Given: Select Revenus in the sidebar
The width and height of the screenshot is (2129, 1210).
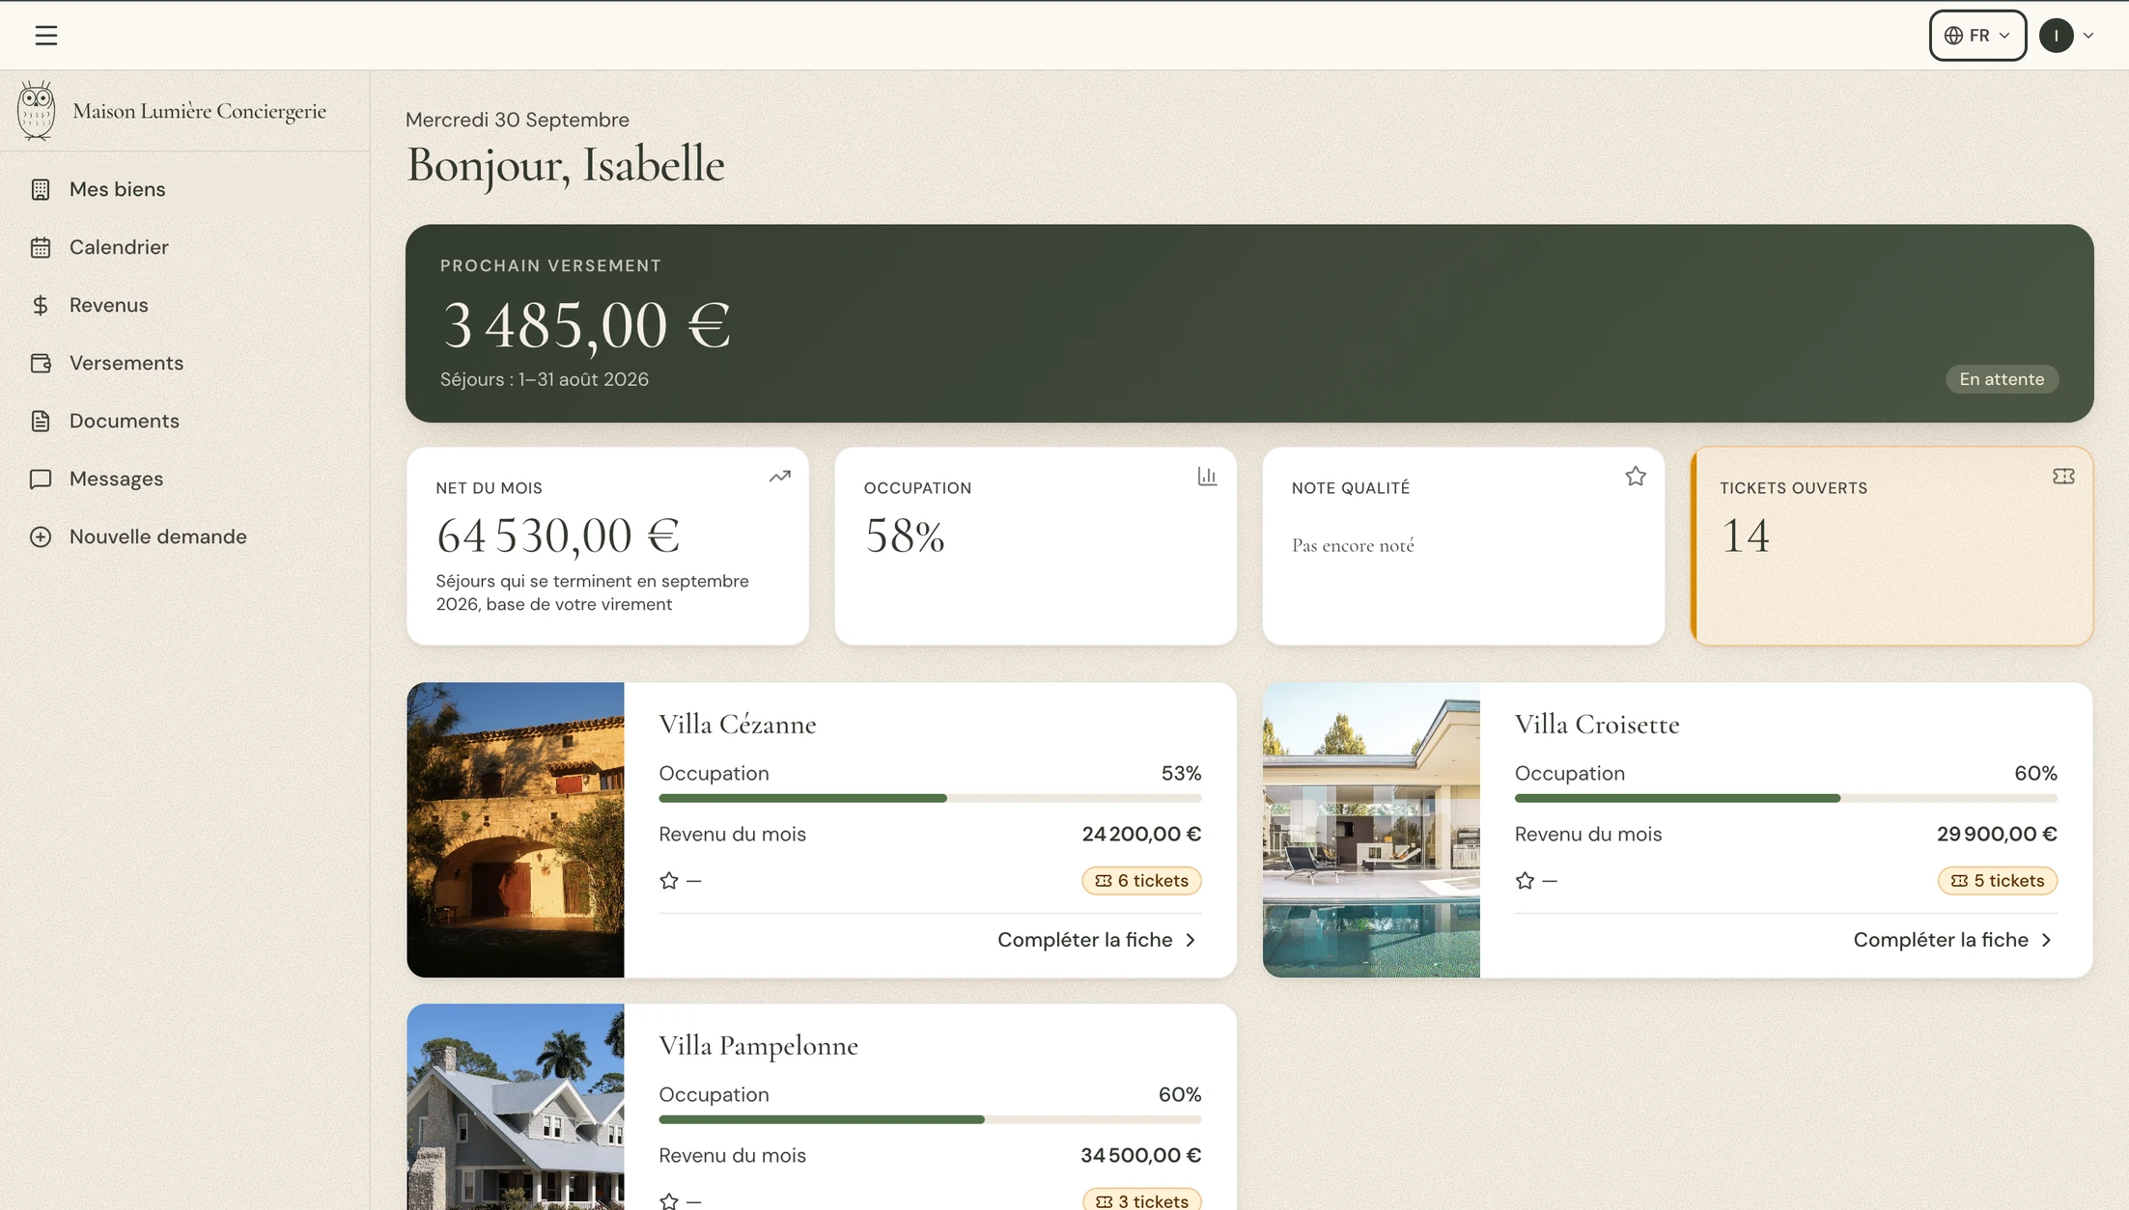Looking at the screenshot, I should 184,305.
